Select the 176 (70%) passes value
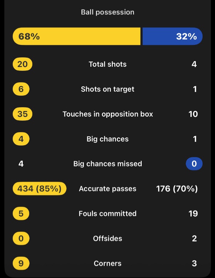This screenshot has width=215, height=278. [177, 189]
